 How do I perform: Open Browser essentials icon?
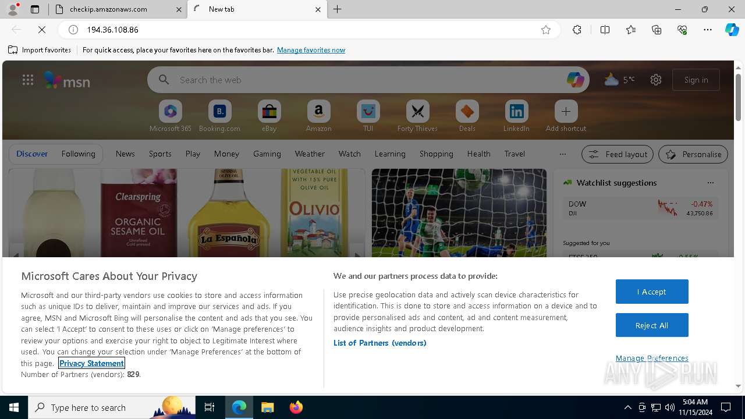click(x=682, y=30)
